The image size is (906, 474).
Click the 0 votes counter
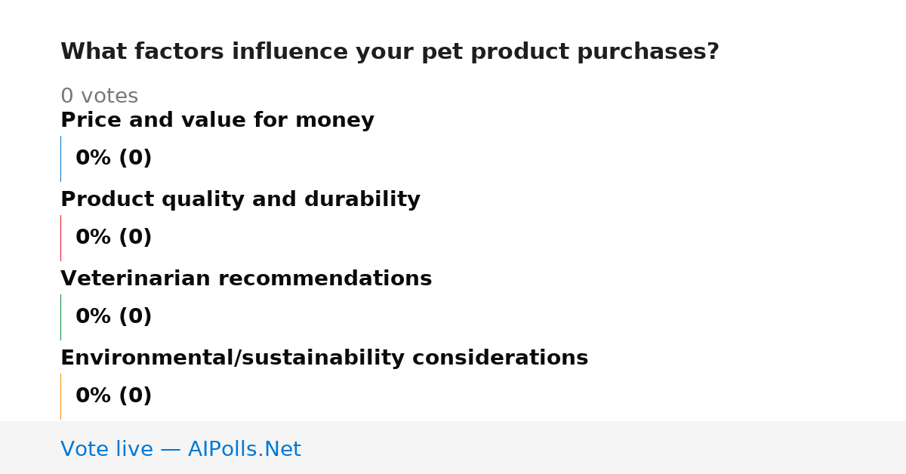coord(99,97)
